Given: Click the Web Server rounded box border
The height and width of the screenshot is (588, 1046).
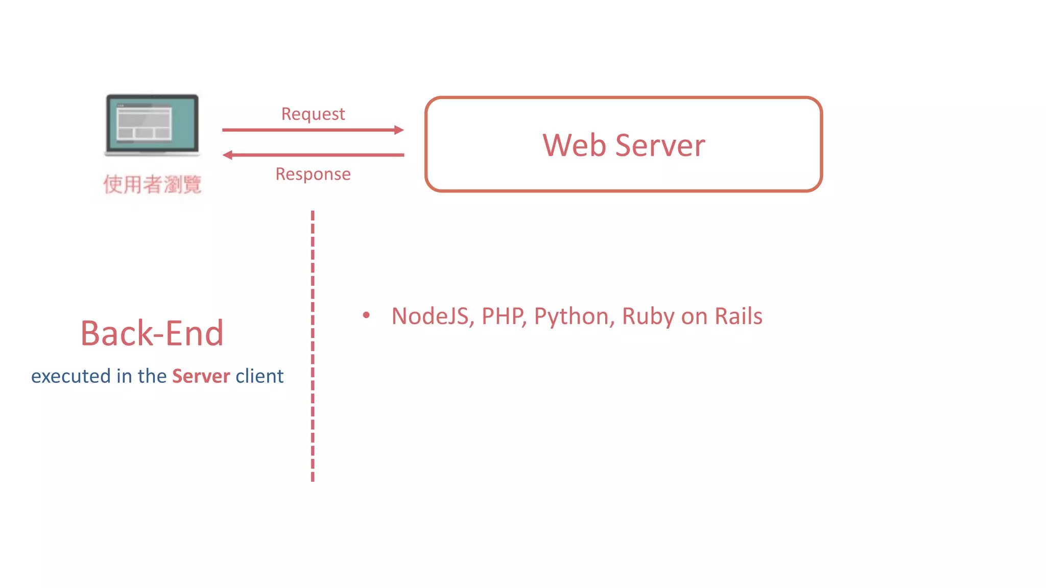Looking at the screenshot, I should 623,98.
